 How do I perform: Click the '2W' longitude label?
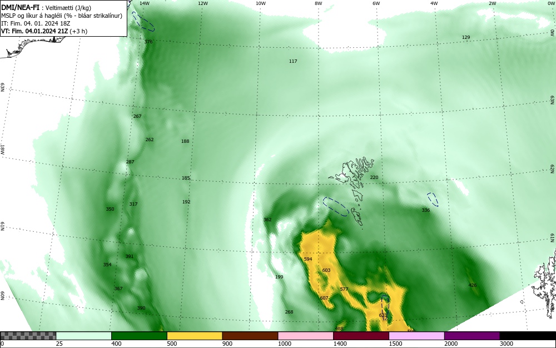coord(492,3)
